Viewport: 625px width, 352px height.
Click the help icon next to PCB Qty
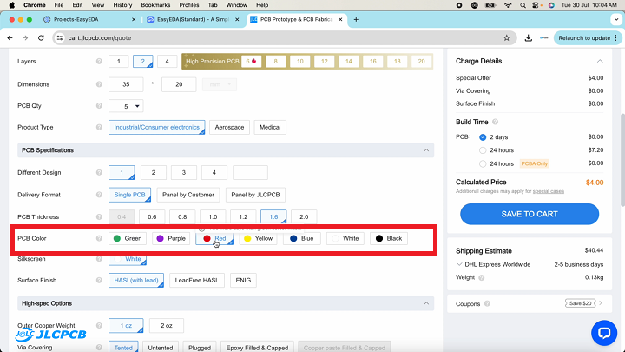(x=99, y=106)
